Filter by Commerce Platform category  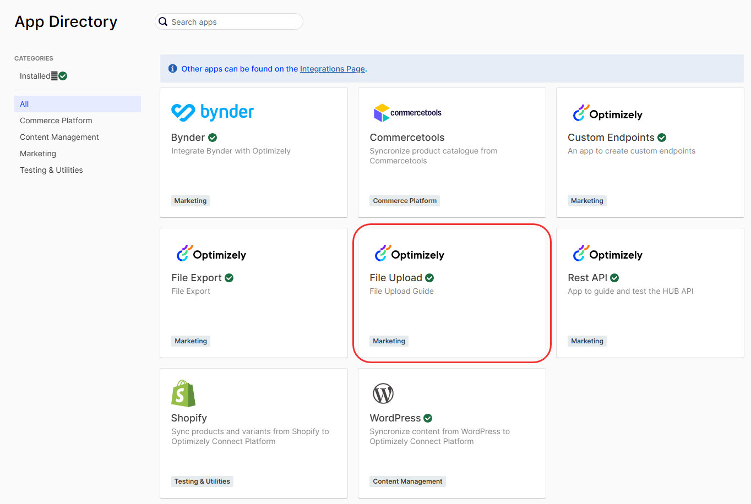pyautogui.click(x=56, y=120)
